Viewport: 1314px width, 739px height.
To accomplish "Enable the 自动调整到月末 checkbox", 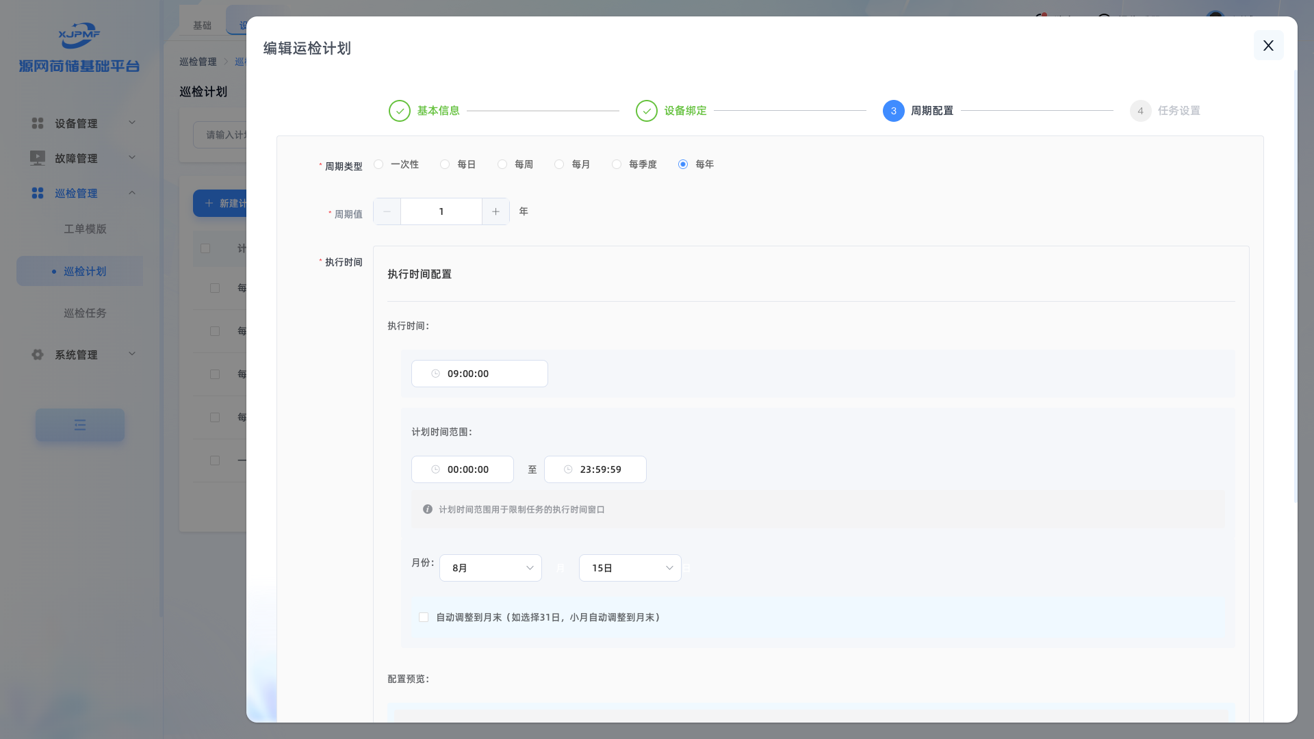I will tap(424, 617).
